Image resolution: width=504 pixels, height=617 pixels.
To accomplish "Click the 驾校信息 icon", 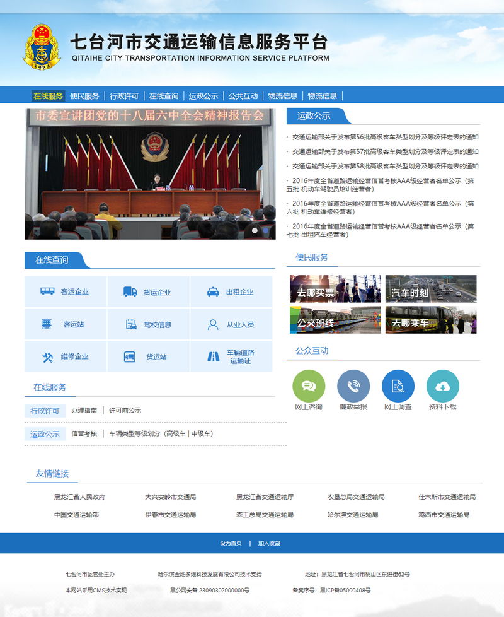I will pos(131,324).
